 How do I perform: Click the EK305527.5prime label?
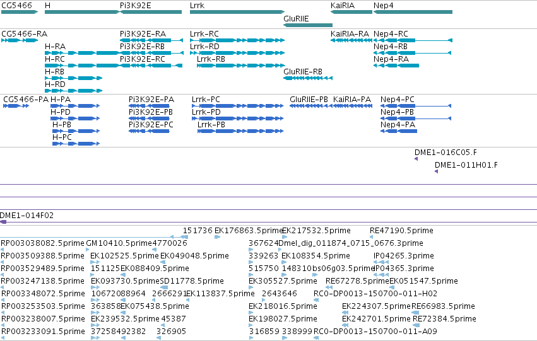283,281
